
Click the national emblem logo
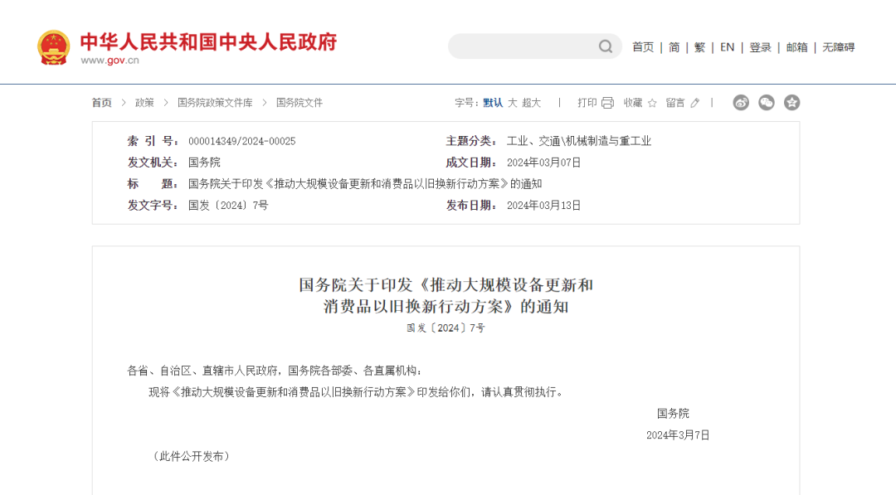pos(54,47)
